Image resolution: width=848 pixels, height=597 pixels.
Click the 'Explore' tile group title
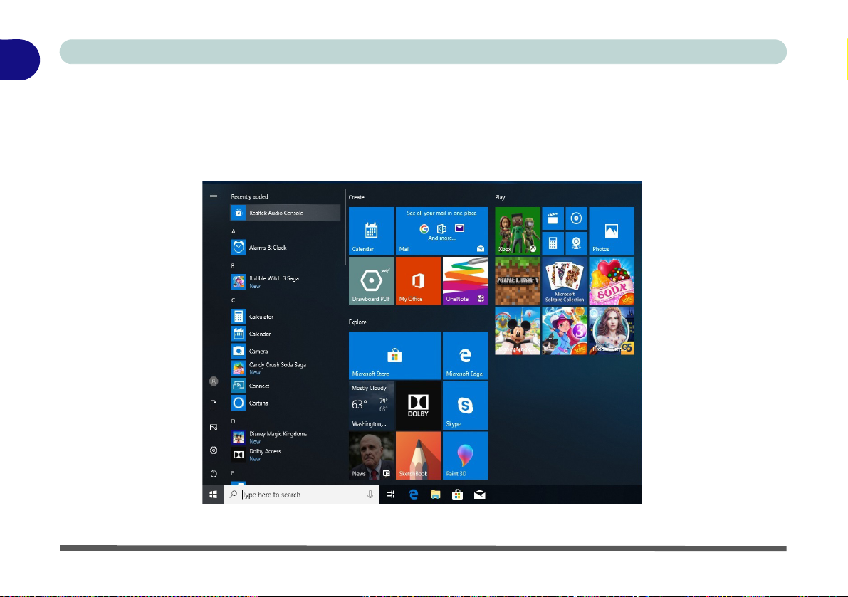point(357,322)
